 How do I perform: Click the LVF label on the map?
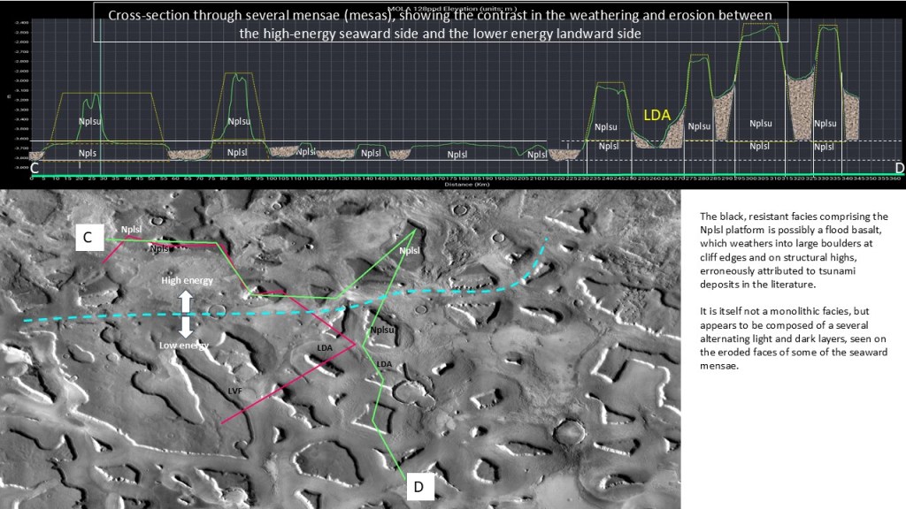(234, 391)
